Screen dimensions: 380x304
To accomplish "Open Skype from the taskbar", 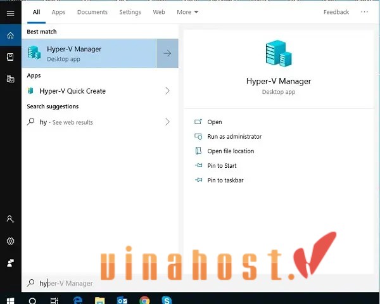I will point(167,300).
